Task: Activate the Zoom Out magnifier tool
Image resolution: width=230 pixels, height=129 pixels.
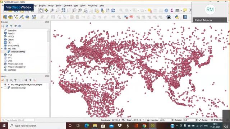Action: click(x=57, y=10)
